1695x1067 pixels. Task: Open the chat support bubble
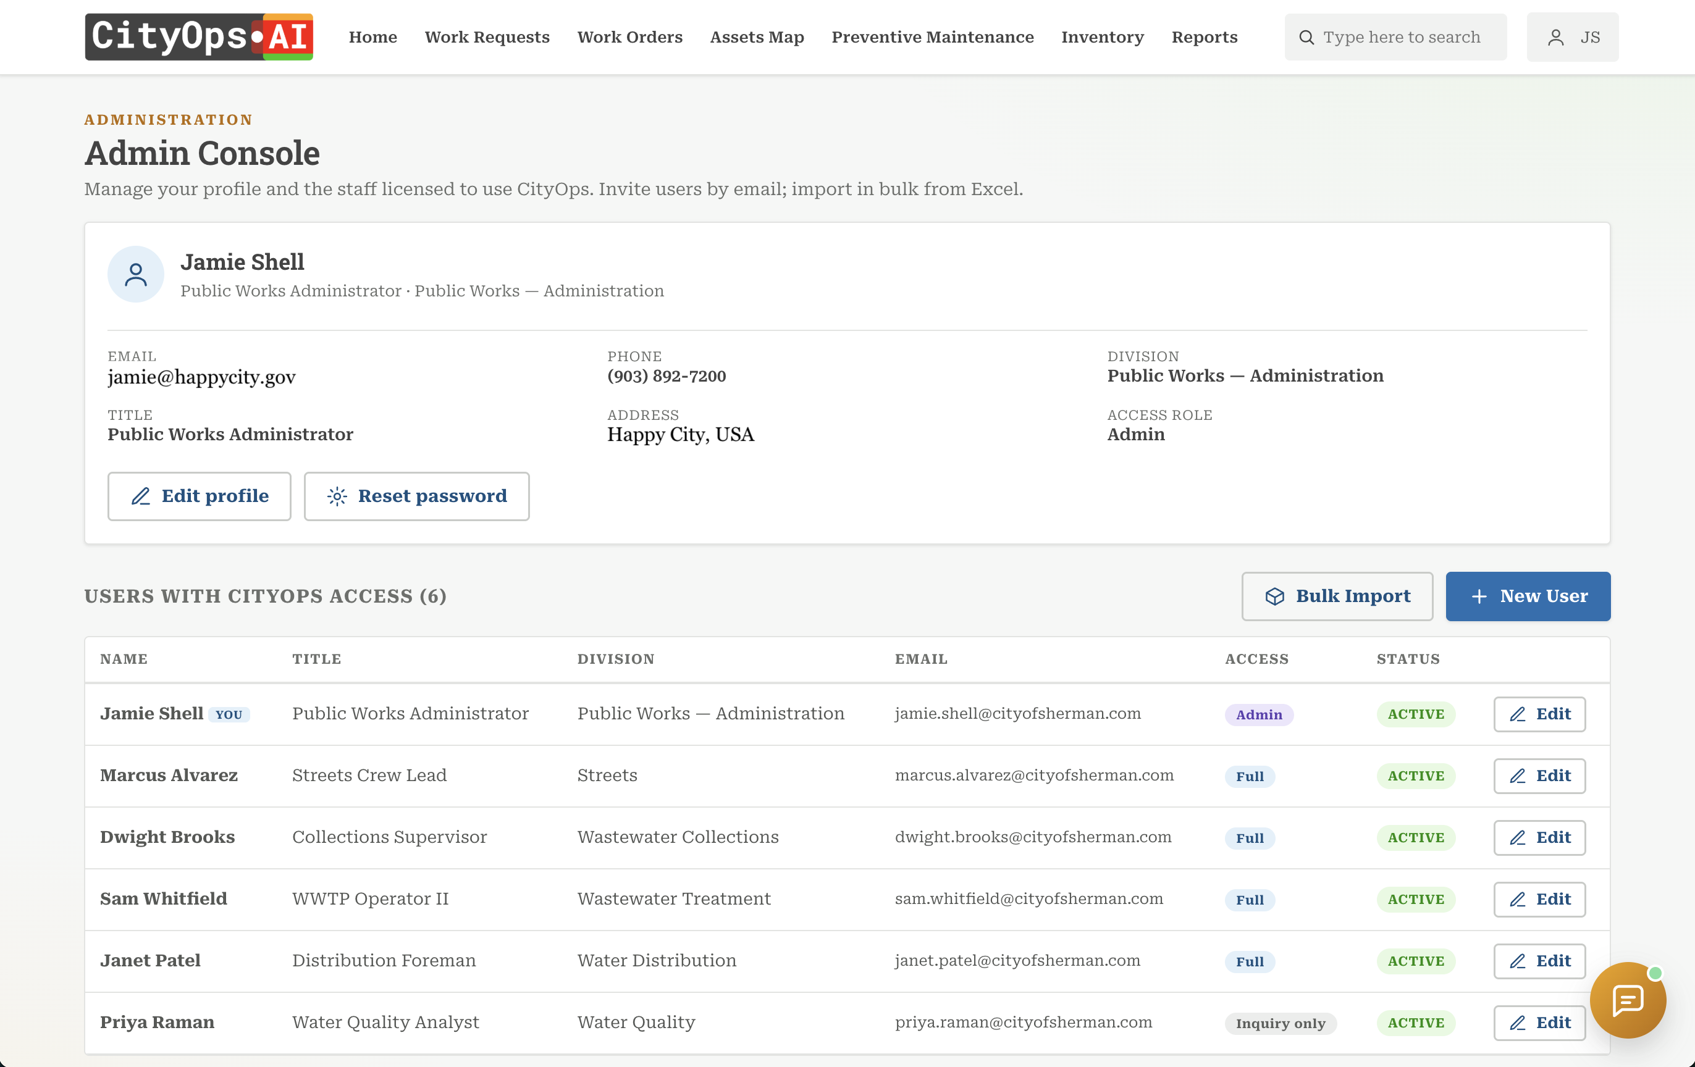pyautogui.click(x=1628, y=1000)
